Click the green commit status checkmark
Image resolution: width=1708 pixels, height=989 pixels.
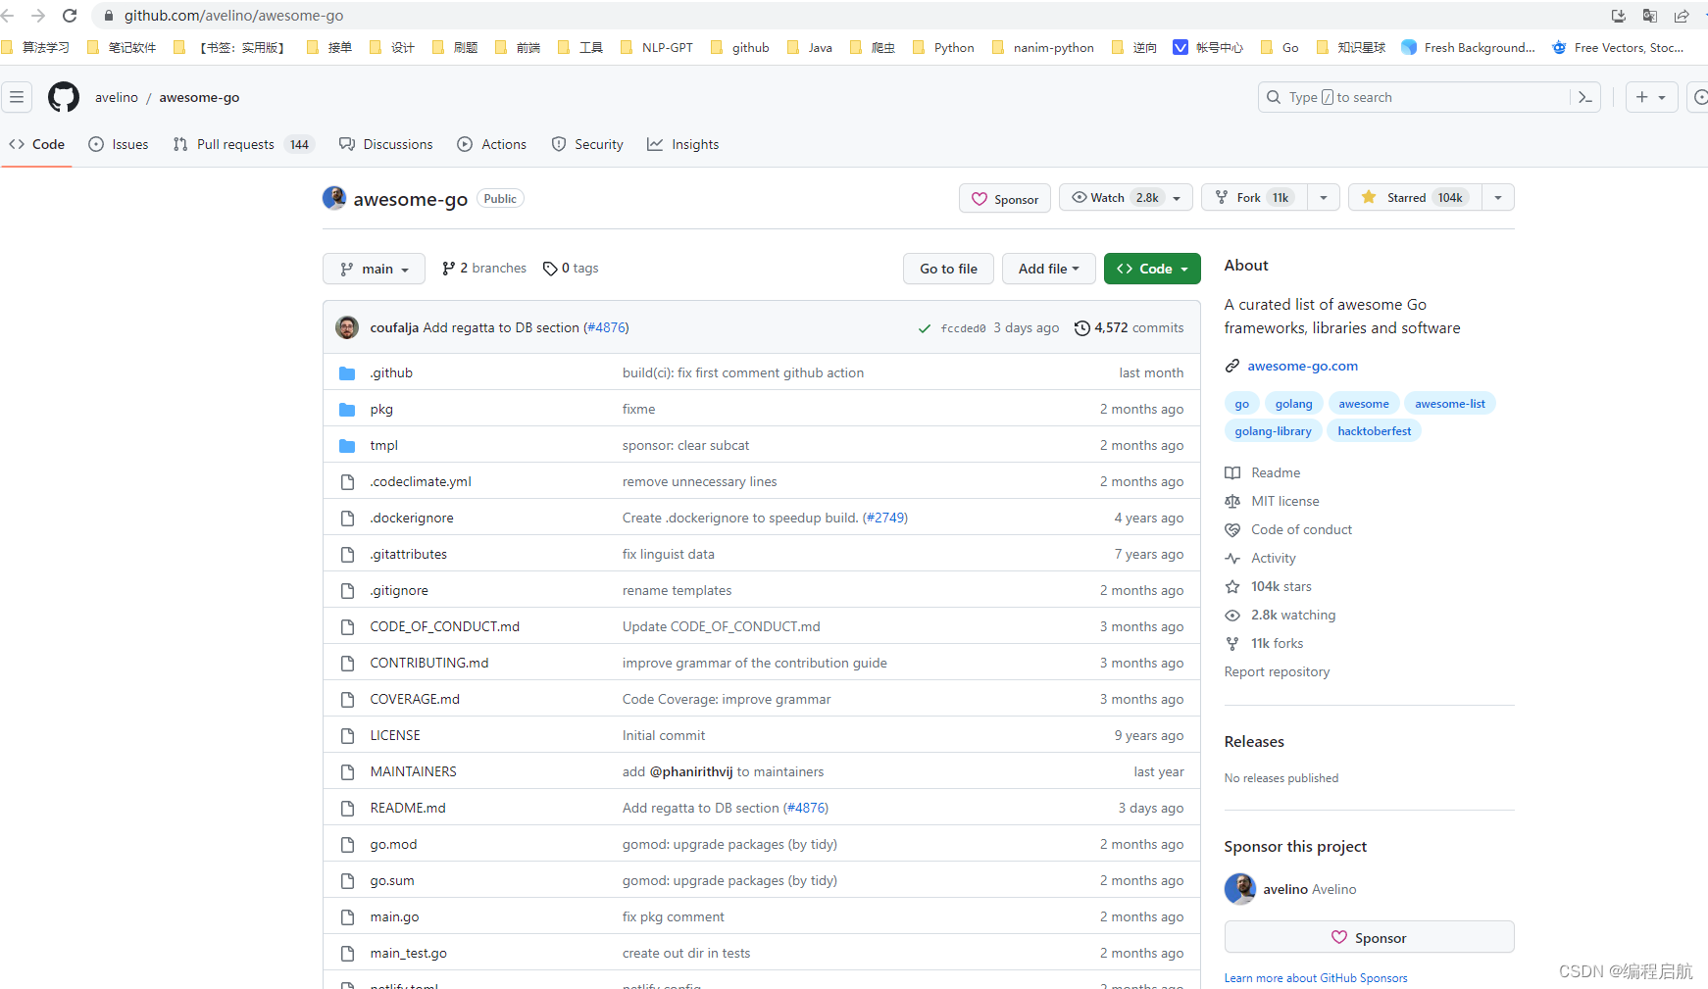click(x=924, y=328)
